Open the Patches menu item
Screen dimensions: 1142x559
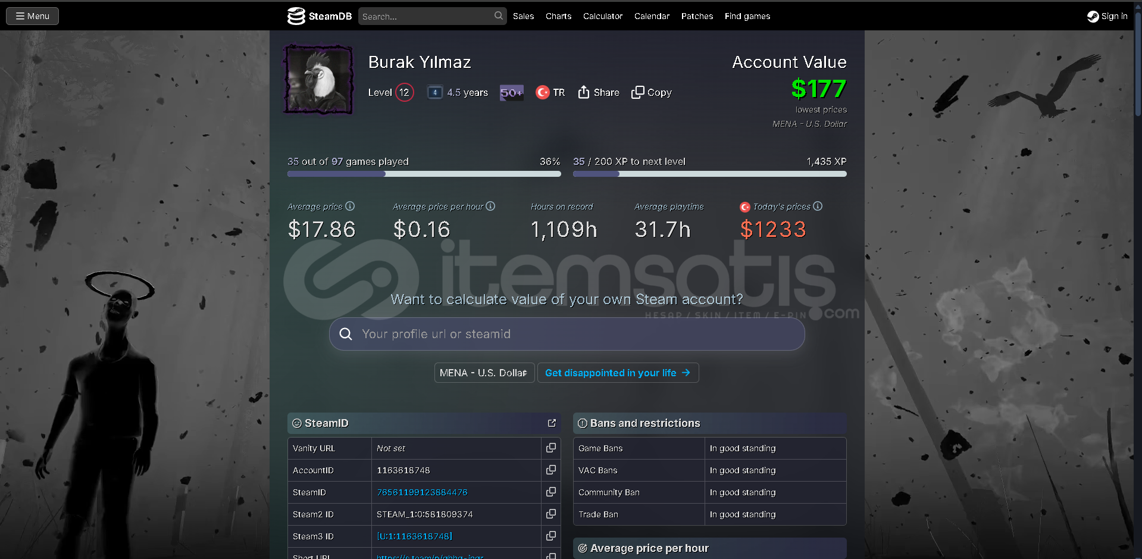tap(697, 16)
